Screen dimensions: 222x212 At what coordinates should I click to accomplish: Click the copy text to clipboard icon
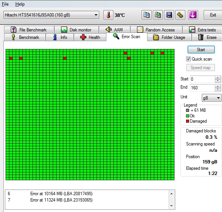[146, 15]
